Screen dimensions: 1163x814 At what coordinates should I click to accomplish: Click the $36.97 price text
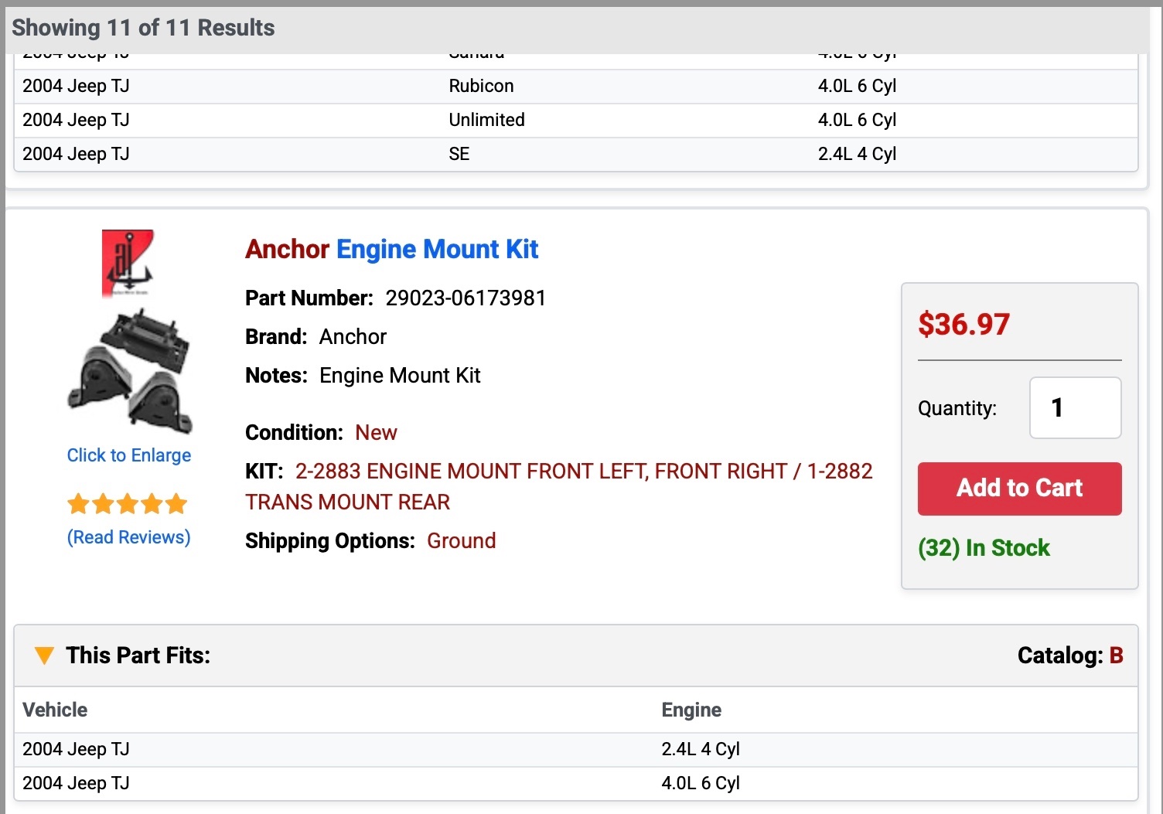[963, 324]
